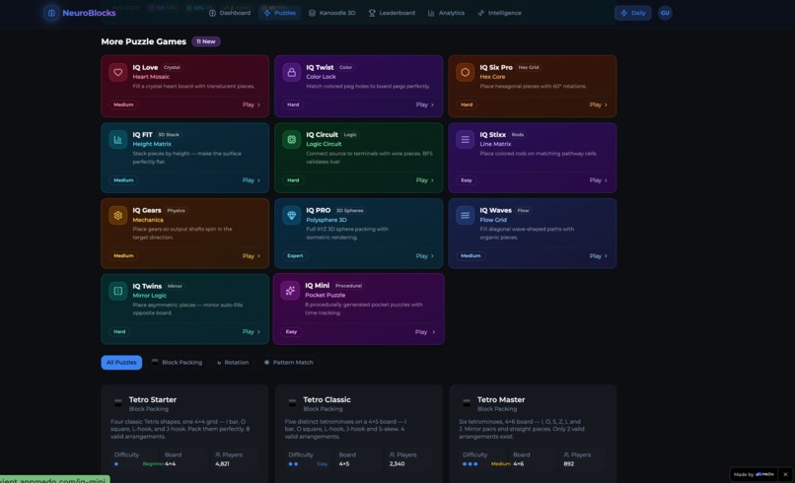Screen dimensions: 795x483
Task: Go to the Leaderboard page
Action: 392,13
